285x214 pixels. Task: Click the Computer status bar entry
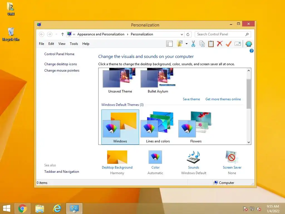point(224,183)
